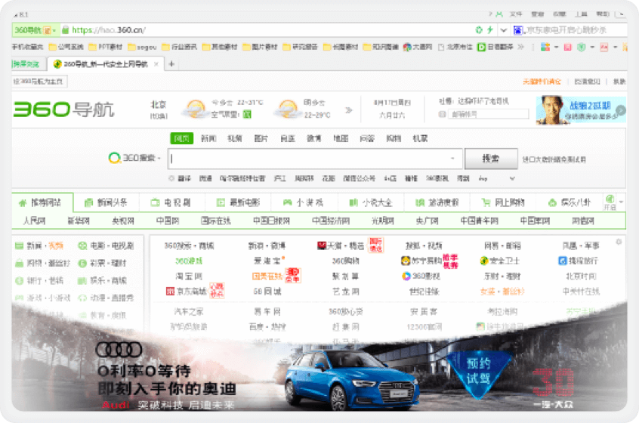This screenshot has width=639, height=423.
Task: Click the settings gear on site list
Action: pyautogui.click(x=619, y=242)
